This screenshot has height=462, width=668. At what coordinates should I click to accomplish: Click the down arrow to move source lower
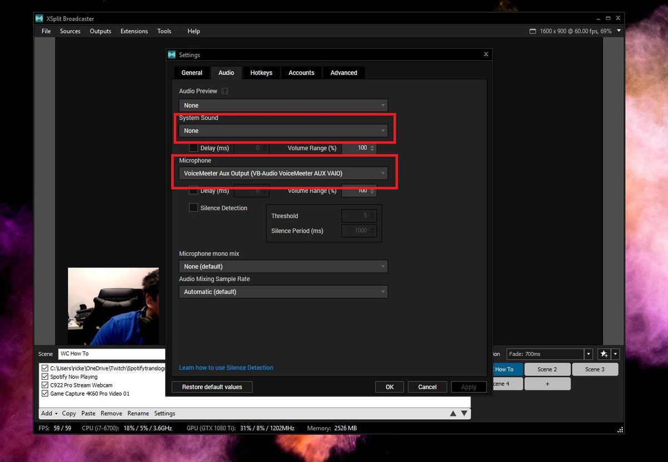pyautogui.click(x=464, y=413)
